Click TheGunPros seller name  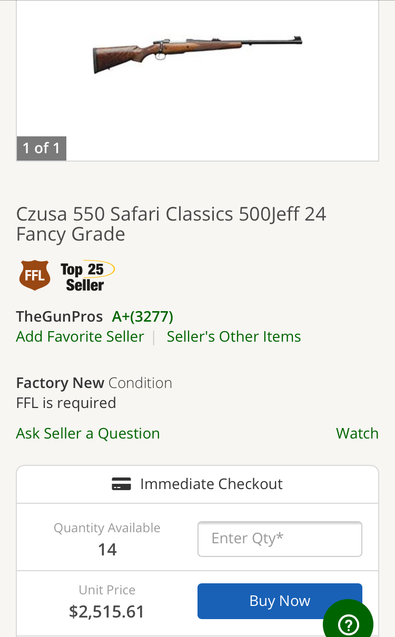coord(60,316)
